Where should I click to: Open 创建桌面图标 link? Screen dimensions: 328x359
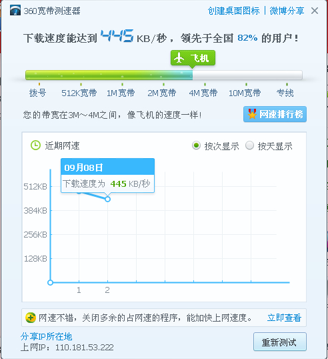tap(233, 11)
